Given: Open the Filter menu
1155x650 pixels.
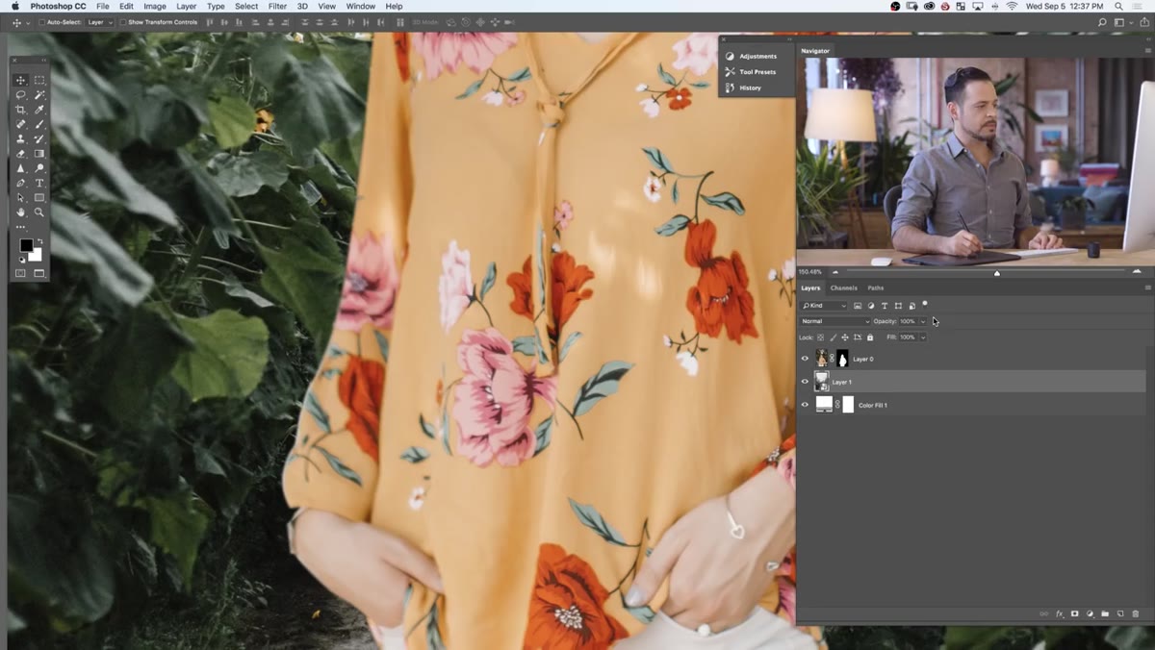Looking at the screenshot, I should (277, 6).
